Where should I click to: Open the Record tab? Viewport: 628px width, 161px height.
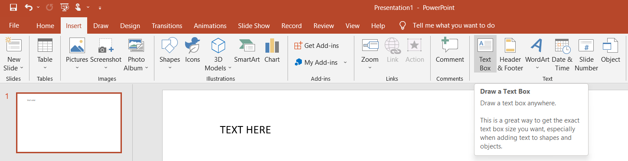[x=291, y=26]
